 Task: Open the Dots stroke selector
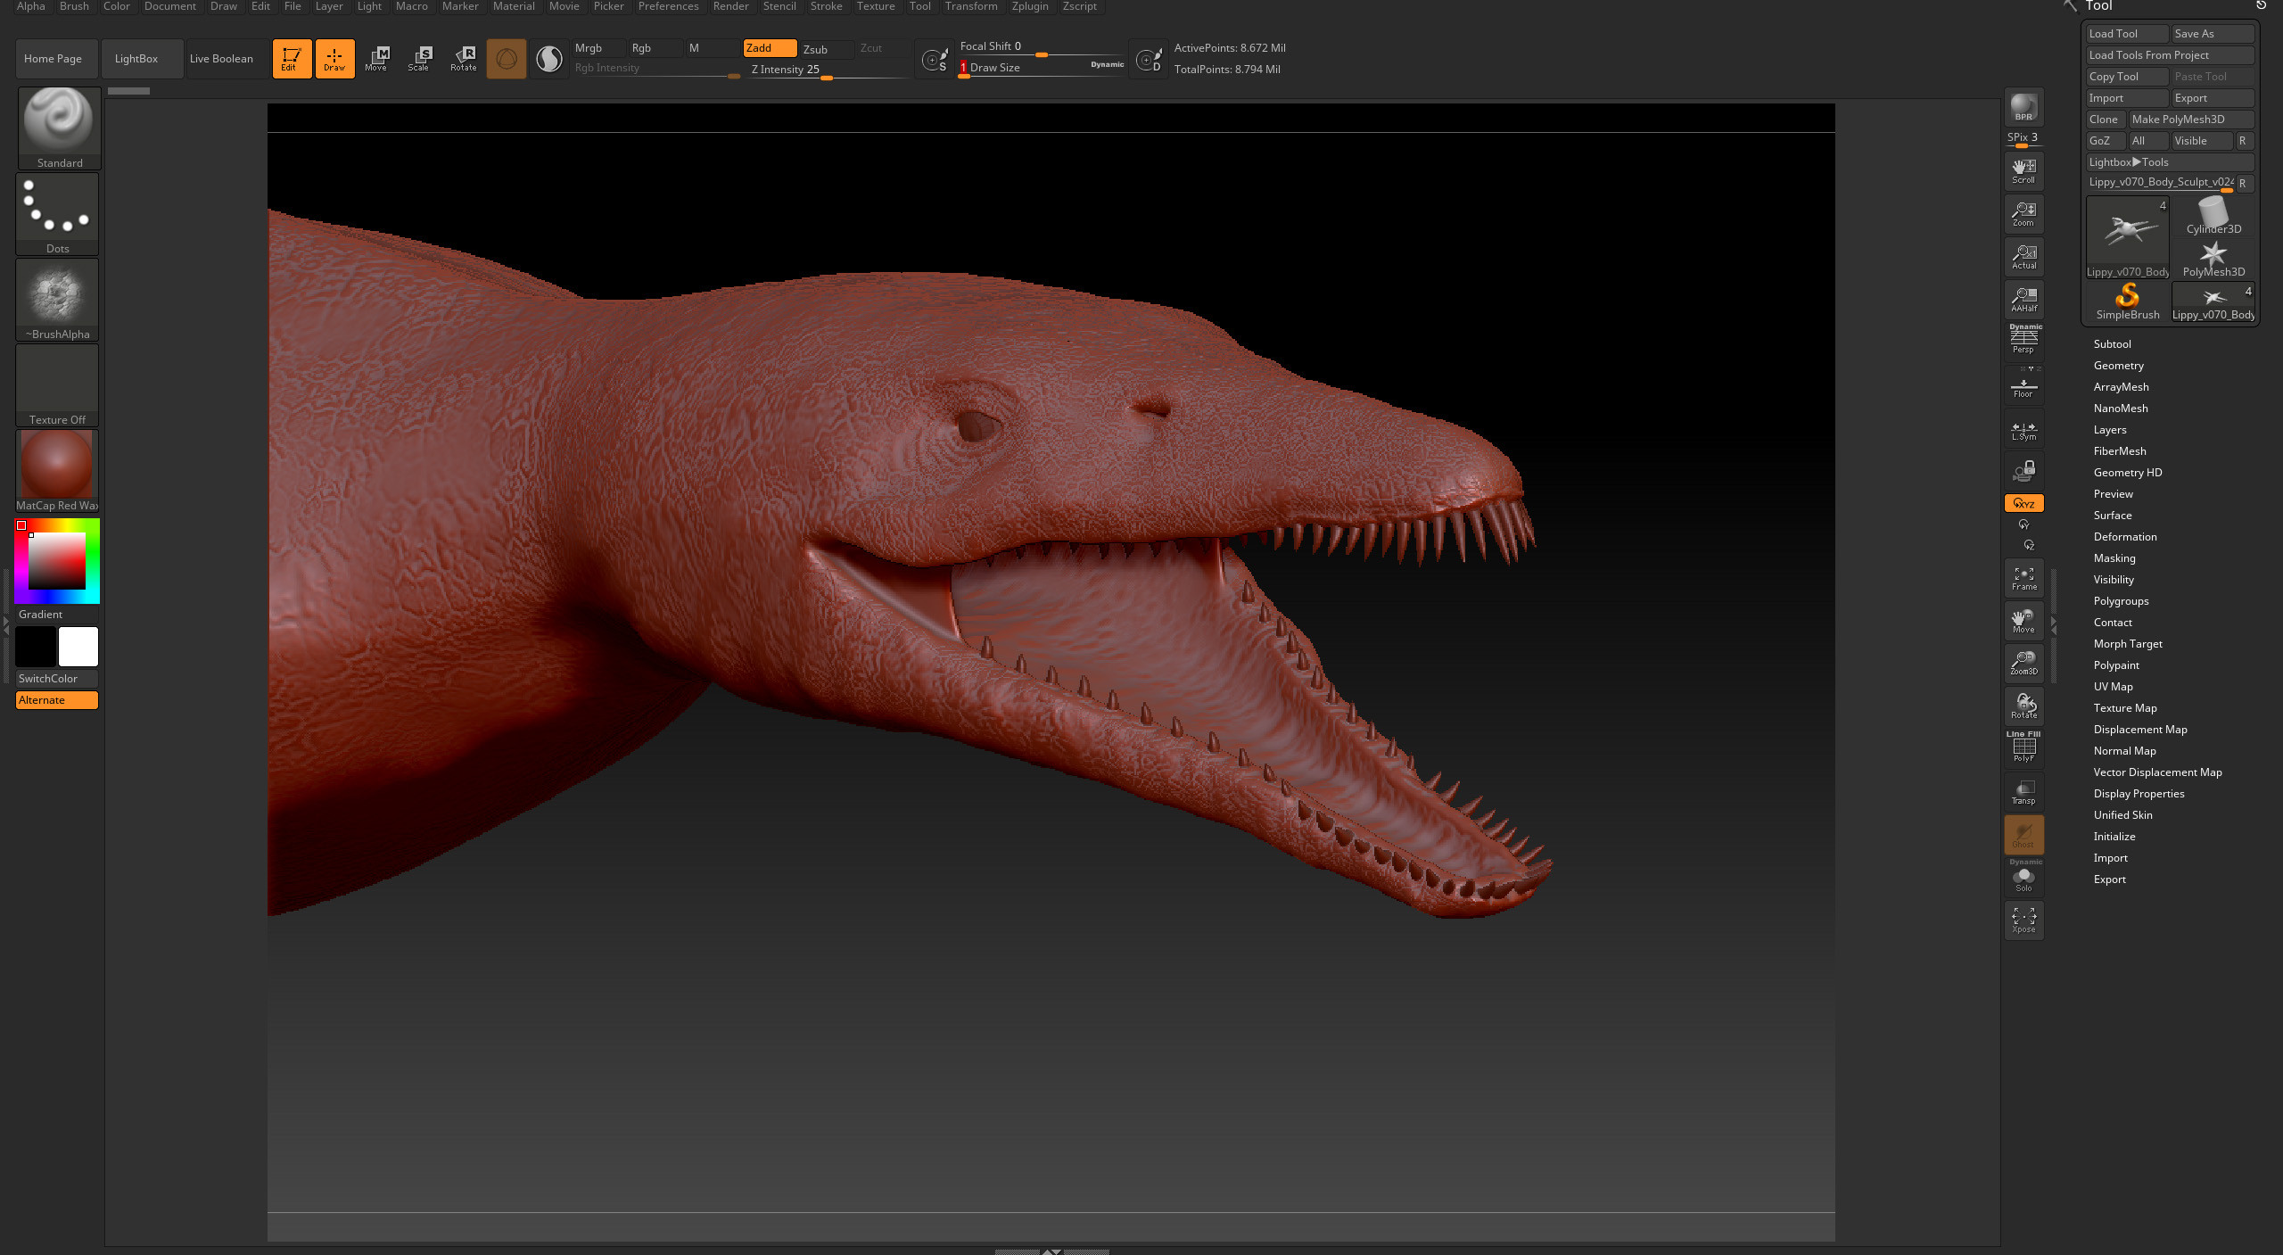[57, 214]
